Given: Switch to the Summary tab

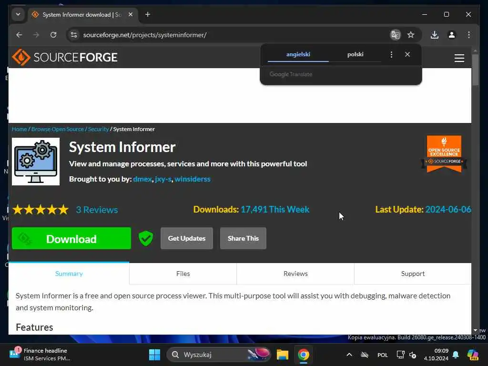Looking at the screenshot, I should click(69, 274).
